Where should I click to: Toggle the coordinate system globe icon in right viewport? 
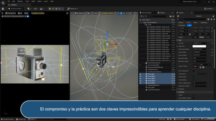tap(130, 13)
